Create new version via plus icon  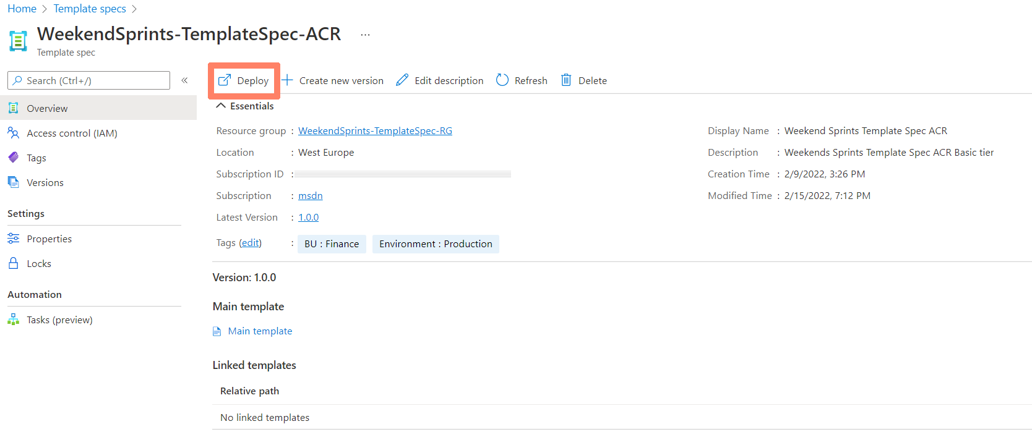288,80
